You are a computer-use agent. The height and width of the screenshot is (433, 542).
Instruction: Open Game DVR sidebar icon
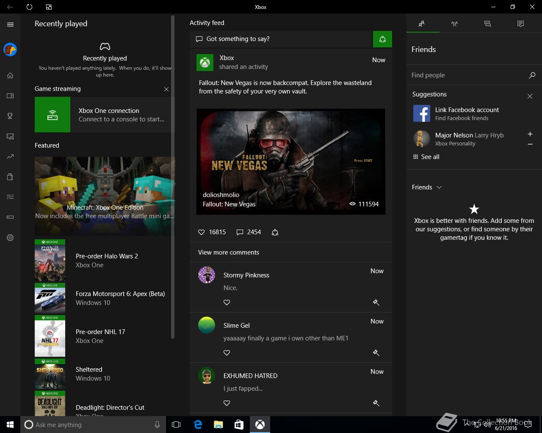tap(10, 136)
